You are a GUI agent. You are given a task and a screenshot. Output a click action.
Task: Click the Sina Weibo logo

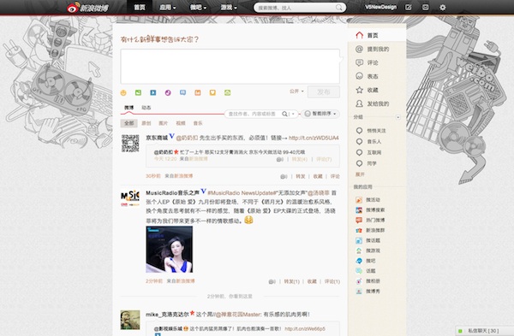(87, 8)
